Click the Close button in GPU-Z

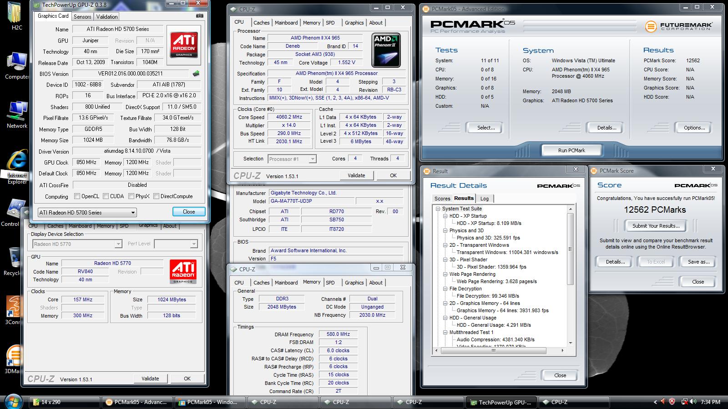(x=189, y=212)
